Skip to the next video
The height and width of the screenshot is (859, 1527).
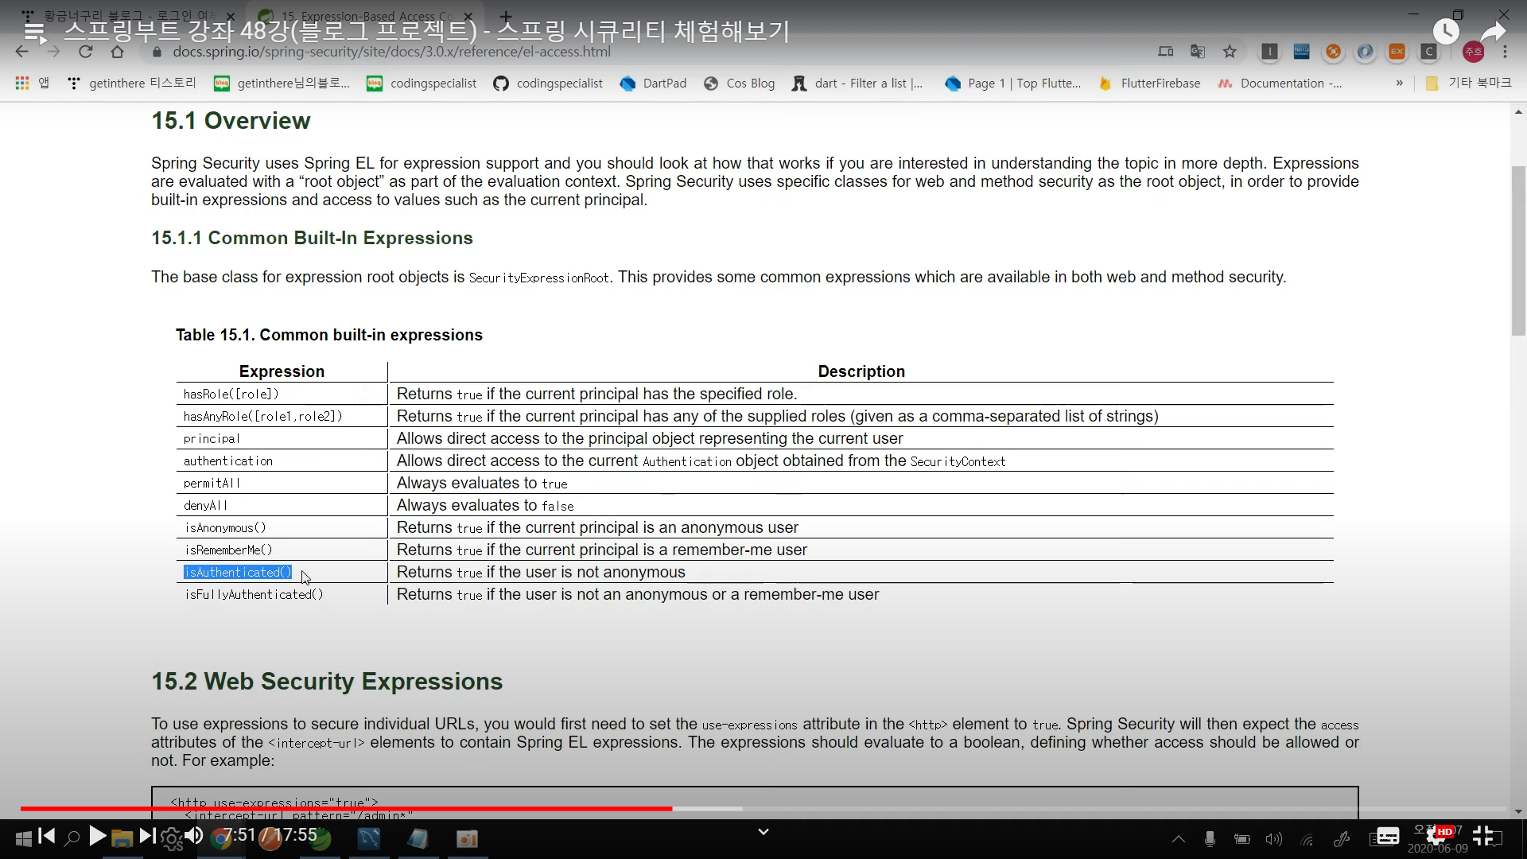(x=148, y=836)
